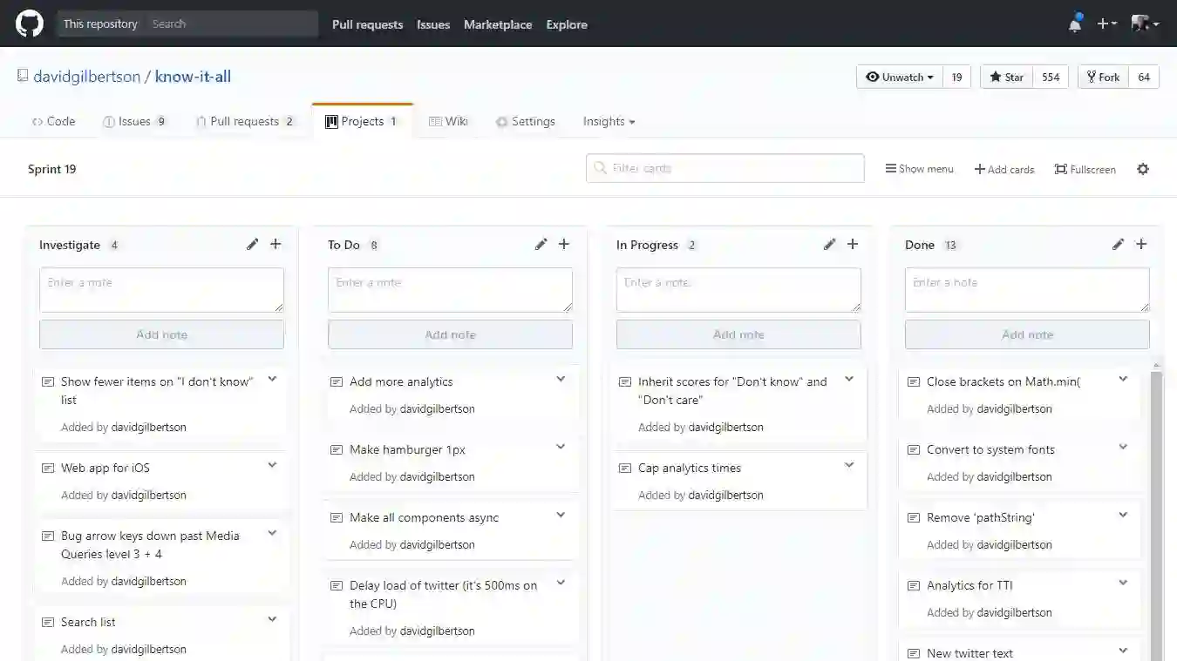Fork the repository
The height and width of the screenshot is (661, 1177).
pyautogui.click(x=1103, y=77)
